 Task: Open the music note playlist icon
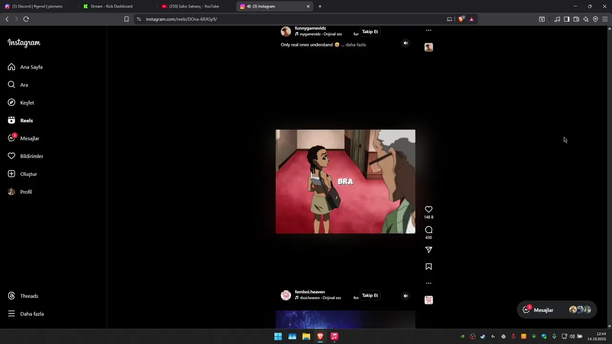(557, 19)
